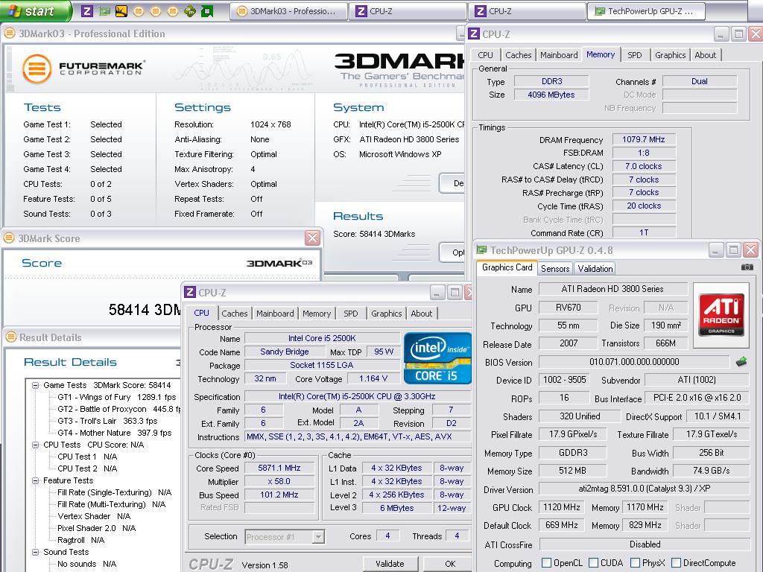Viewport: 763px width, 572px height.
Task: Launch the GPU-Z quick launch shortcut
Action: pos(104,10)
